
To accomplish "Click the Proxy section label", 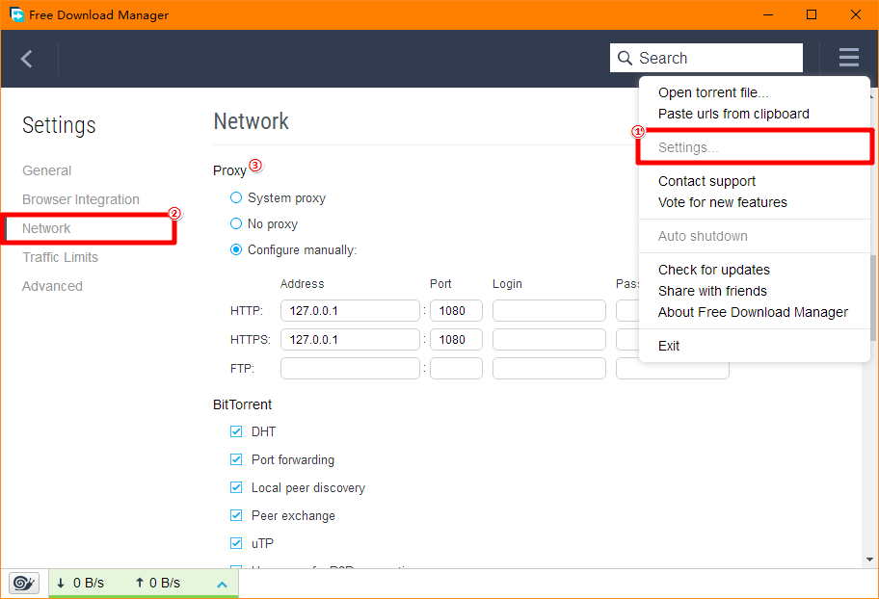I will tap(229, 170).
